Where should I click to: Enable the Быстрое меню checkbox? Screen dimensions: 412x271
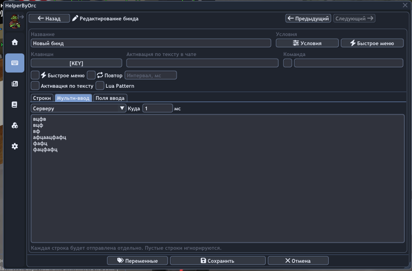(35, 75)
